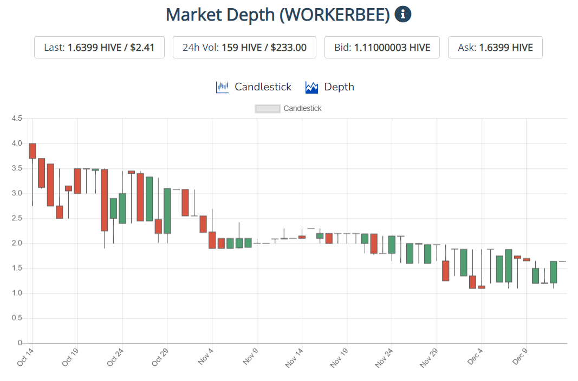Click the 4.5 y-axis value
Viewport: 578px width, 381px height.
coord(17,118)
